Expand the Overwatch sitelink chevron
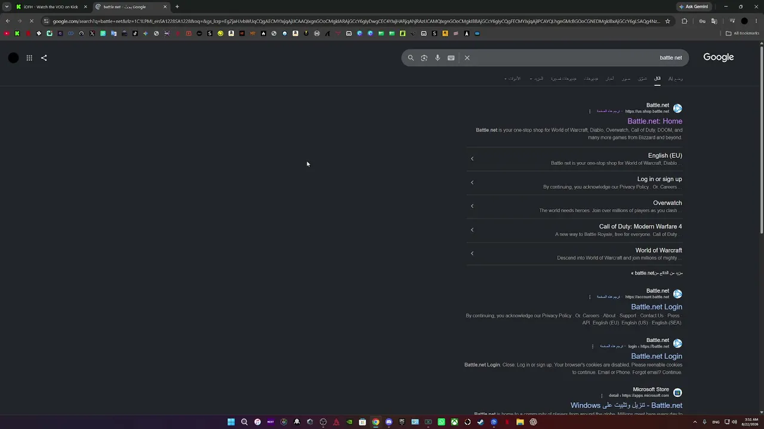The height and width of the screenshot is (429, 764). tap(472, 206)
